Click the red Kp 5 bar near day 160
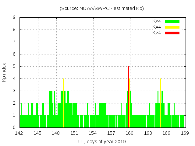This screenshot has width=195, height=146. pos(129,97)
